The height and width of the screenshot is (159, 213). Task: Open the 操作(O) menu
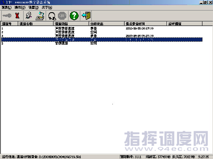pos(20,8)
